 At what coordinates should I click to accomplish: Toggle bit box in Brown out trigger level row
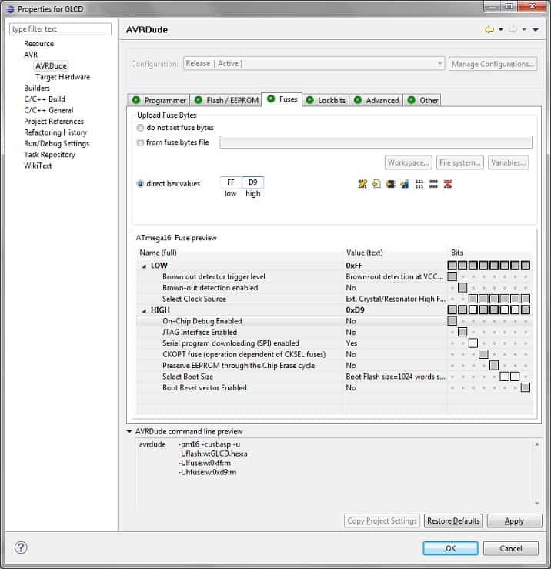point(452,276)
